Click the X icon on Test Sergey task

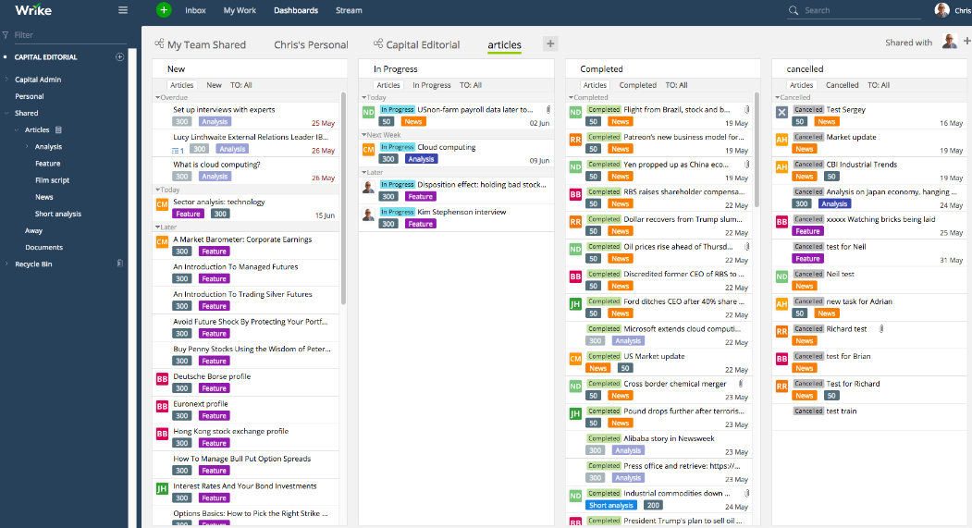[x=781, y=112]
